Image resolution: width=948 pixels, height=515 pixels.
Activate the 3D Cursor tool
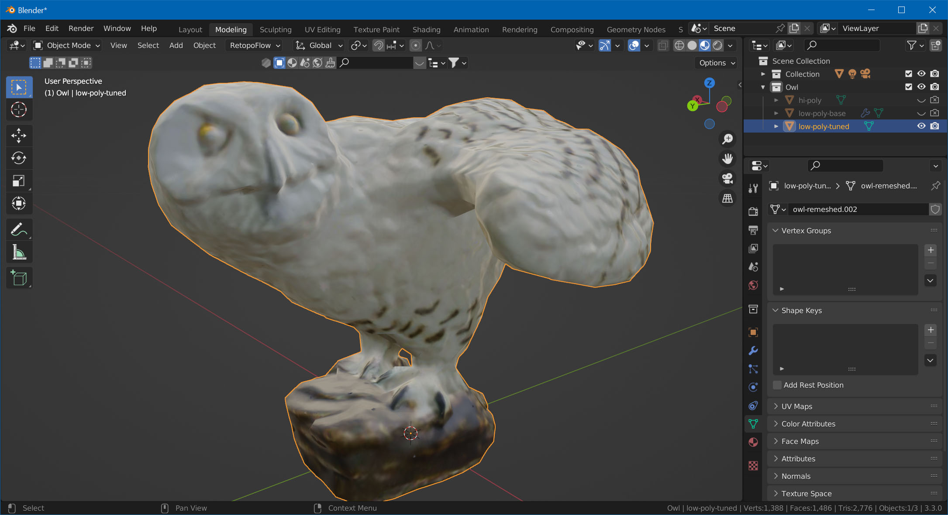(19, 110)
